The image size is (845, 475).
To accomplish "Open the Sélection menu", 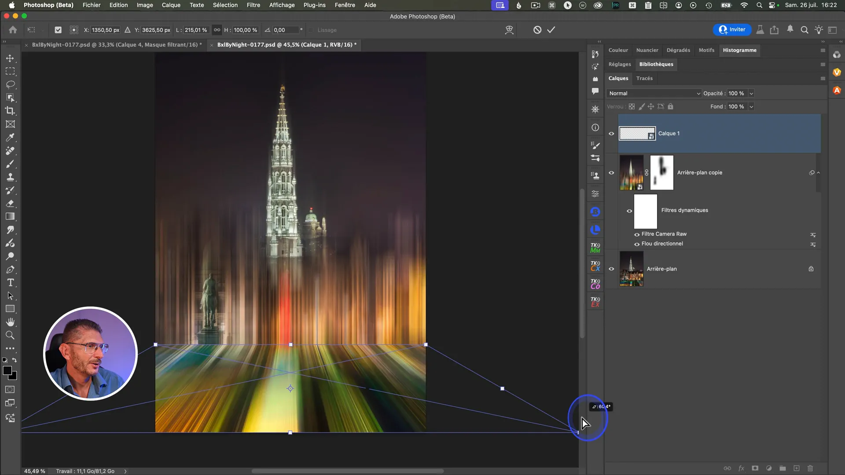I will (x=225, y=5).
